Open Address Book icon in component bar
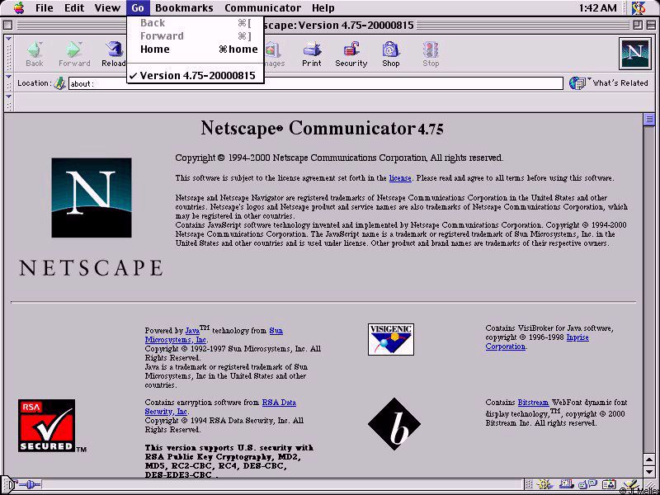This screenshot has height=495, width=660. (x=608, y=485)
